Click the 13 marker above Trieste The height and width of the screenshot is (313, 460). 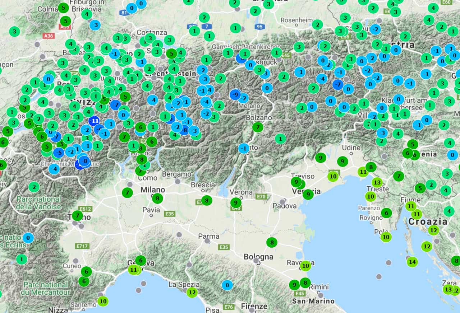point(376,182)
